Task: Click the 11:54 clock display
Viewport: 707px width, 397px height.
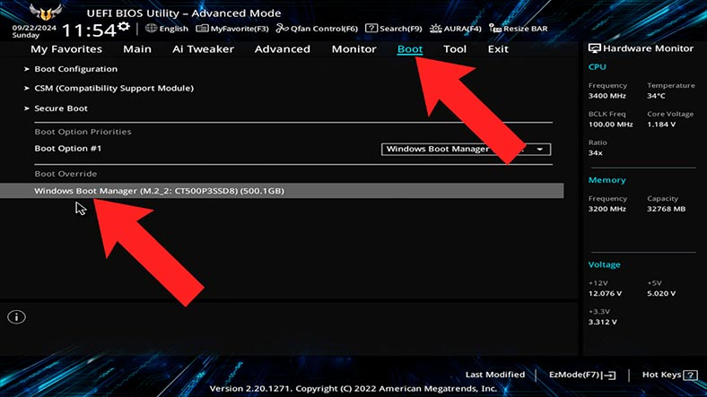Action: pyautogui.click(x=89, y=30)
